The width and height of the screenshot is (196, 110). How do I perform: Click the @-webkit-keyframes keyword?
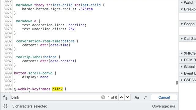click(x=32, y=89)
